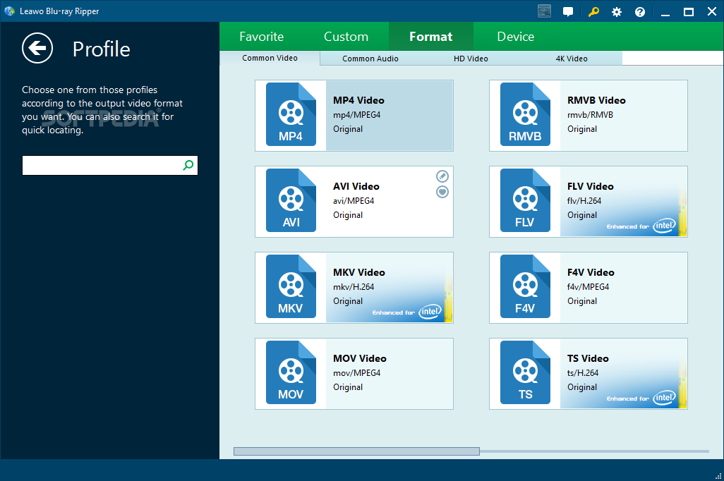Click the mkv/H.264 codec text
The height and width of the screenshot is (481, 724).
coord(354,287)
